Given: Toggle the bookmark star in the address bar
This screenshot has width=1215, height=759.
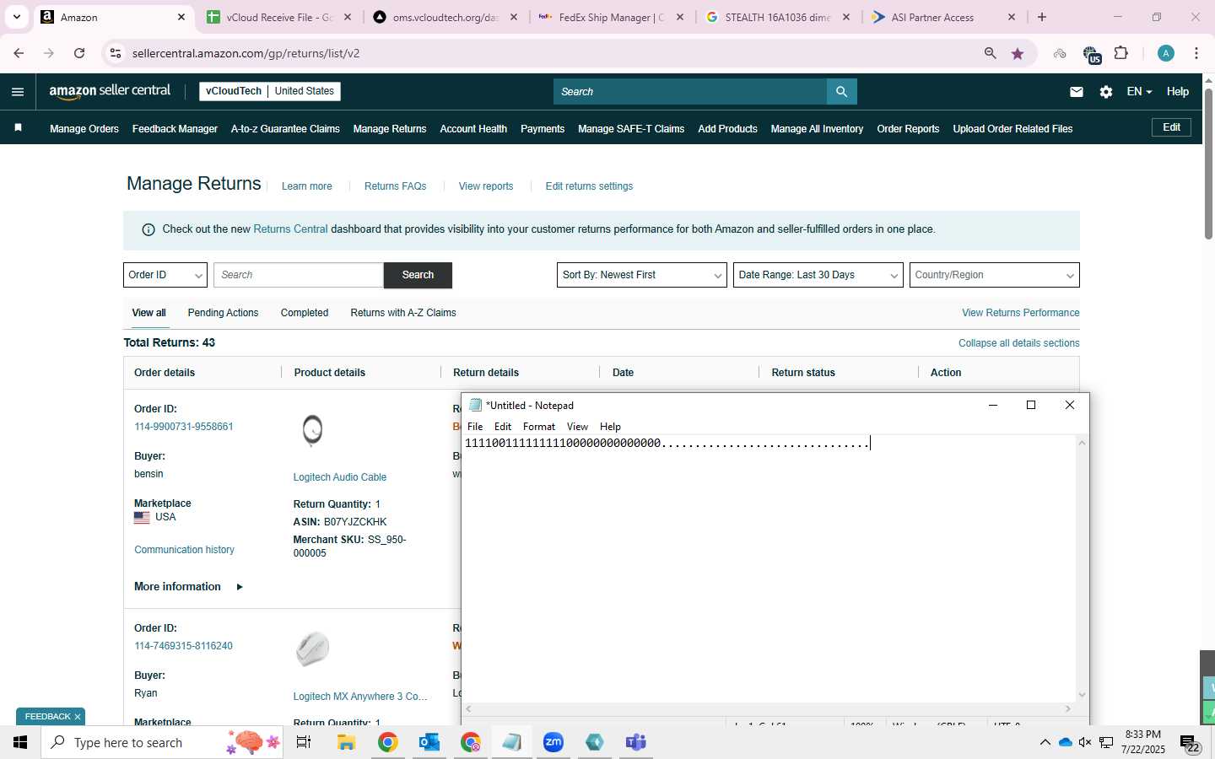Looking at the screenshot, I should coord(1018,53).
